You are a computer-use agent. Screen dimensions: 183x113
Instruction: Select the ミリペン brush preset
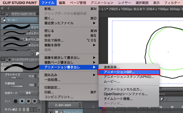pyautogui.click(x=20, y=27)
